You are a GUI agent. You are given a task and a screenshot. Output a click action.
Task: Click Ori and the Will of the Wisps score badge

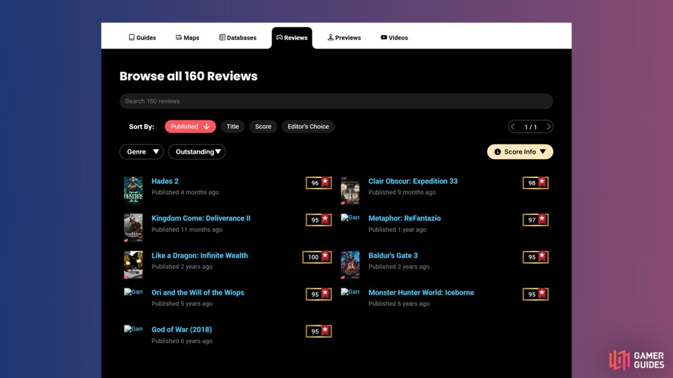click(x=318, y=294)
